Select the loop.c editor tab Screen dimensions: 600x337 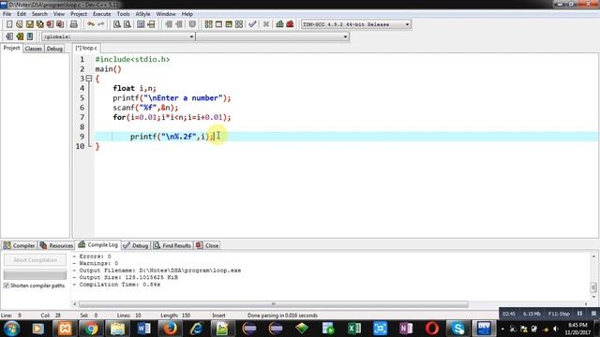point(86,48)
